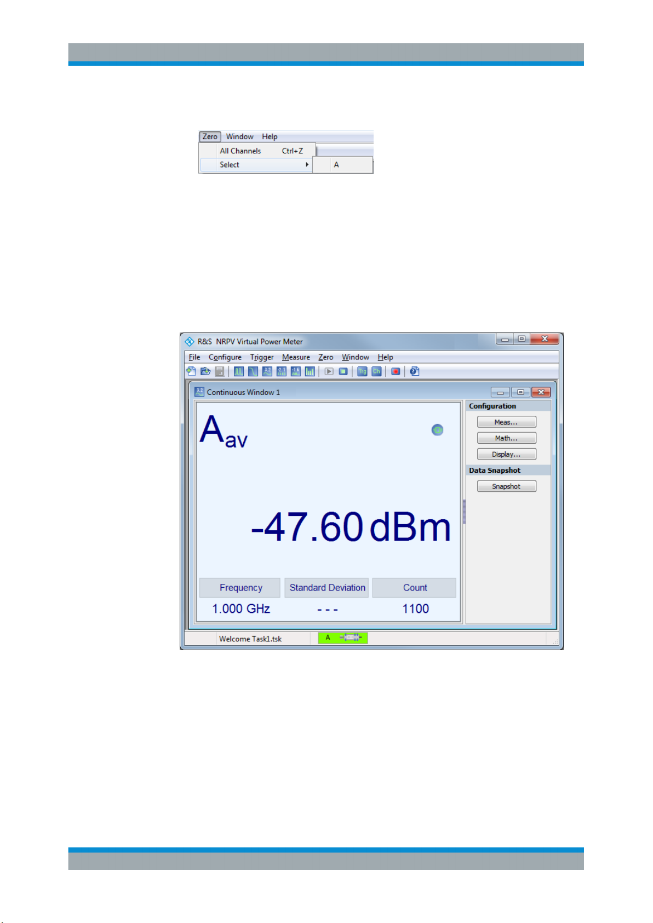Choose All Channels Ctrl+Z menu entry

(x=257, y=151)
